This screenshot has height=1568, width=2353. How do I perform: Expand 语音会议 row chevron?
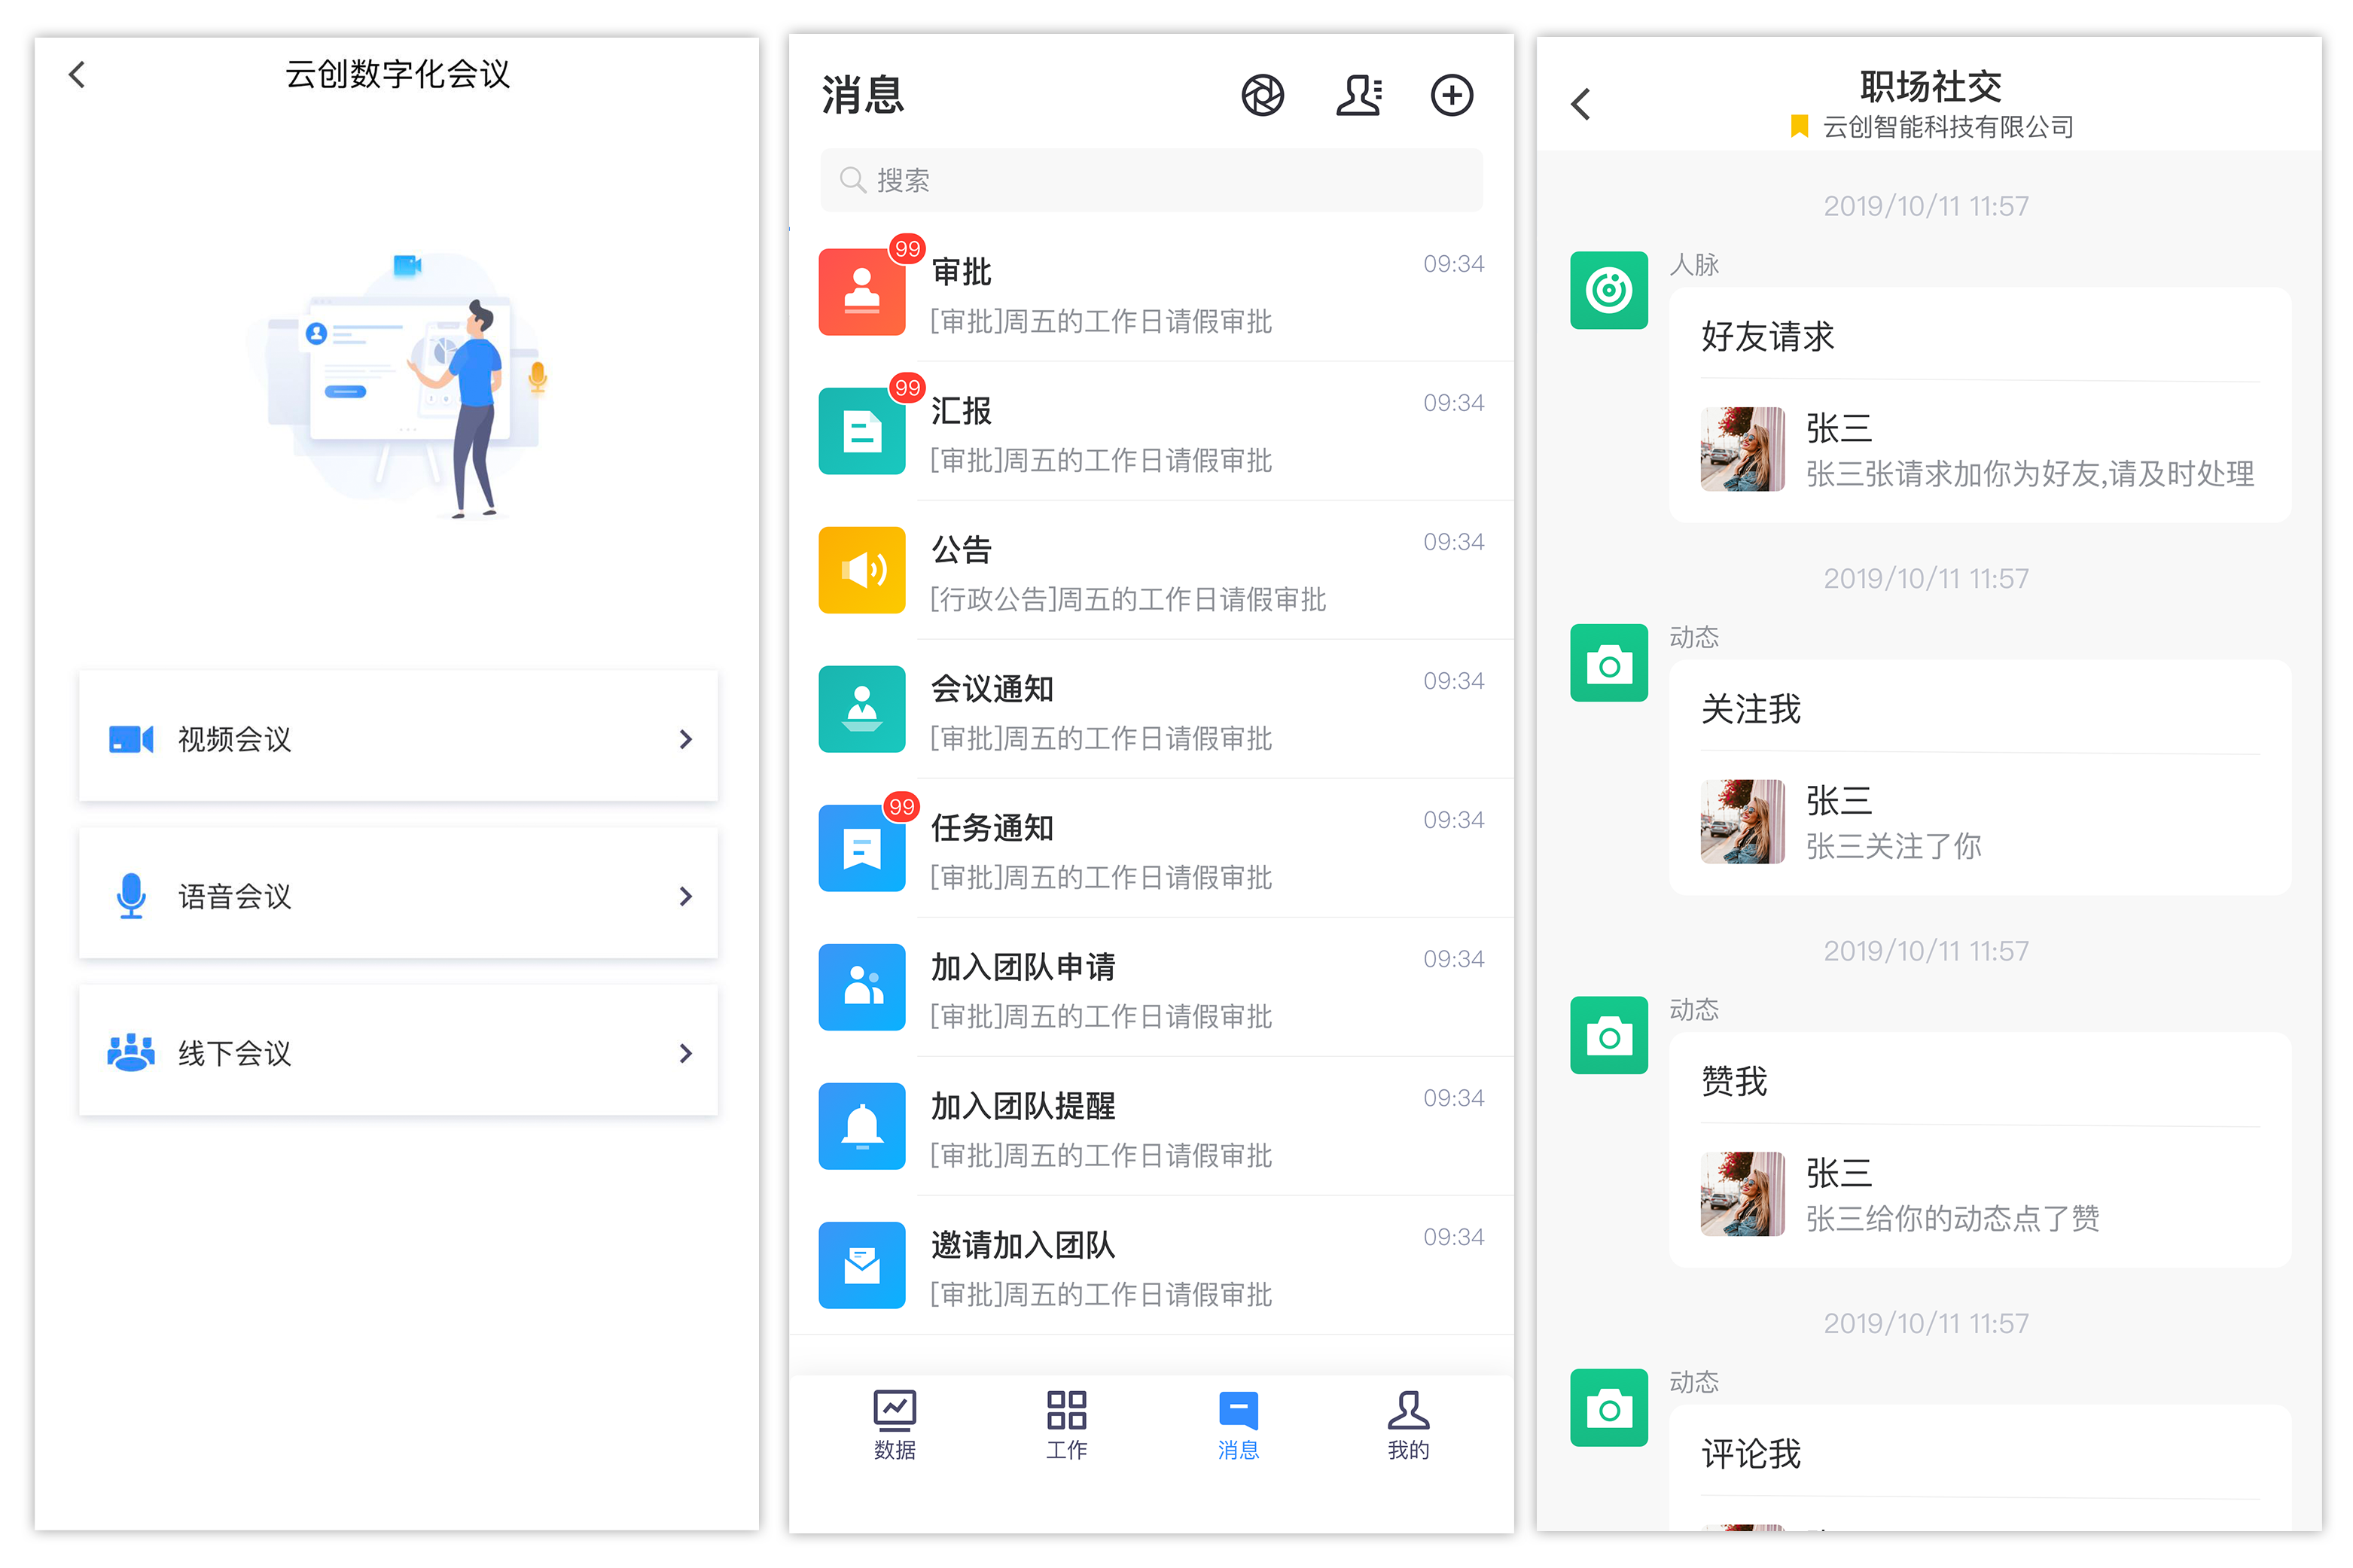point(685,896)
